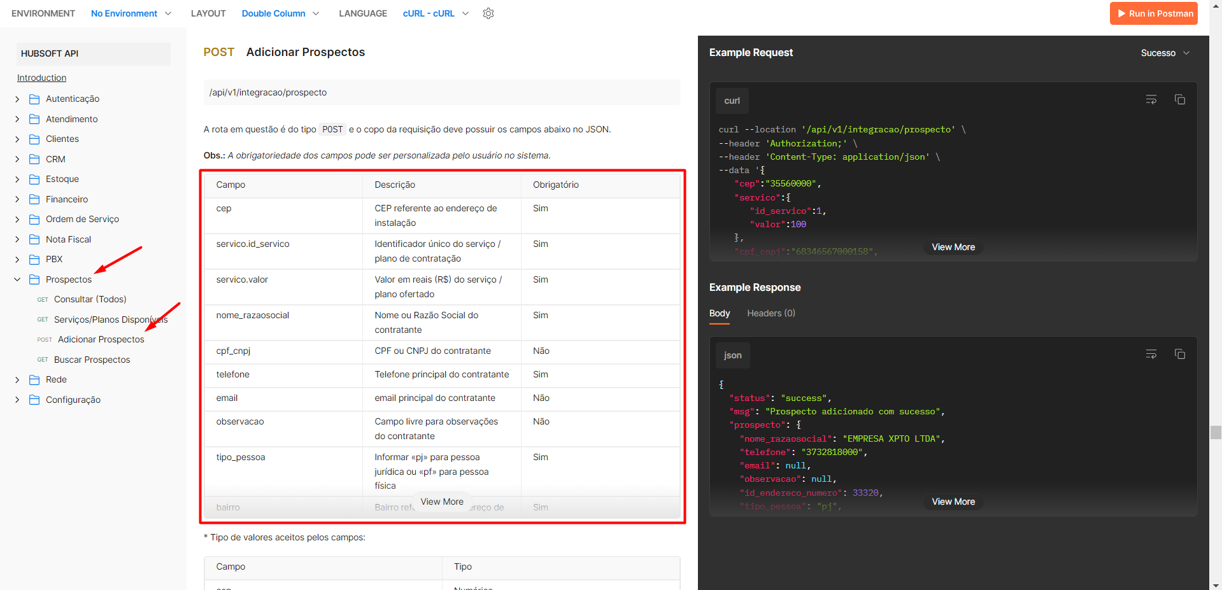The width and height of the screenshot is (1222, 590).
Task: Open the cURL - cURL language dropdown
Action: pyautogui.click(x=436, y=13)
